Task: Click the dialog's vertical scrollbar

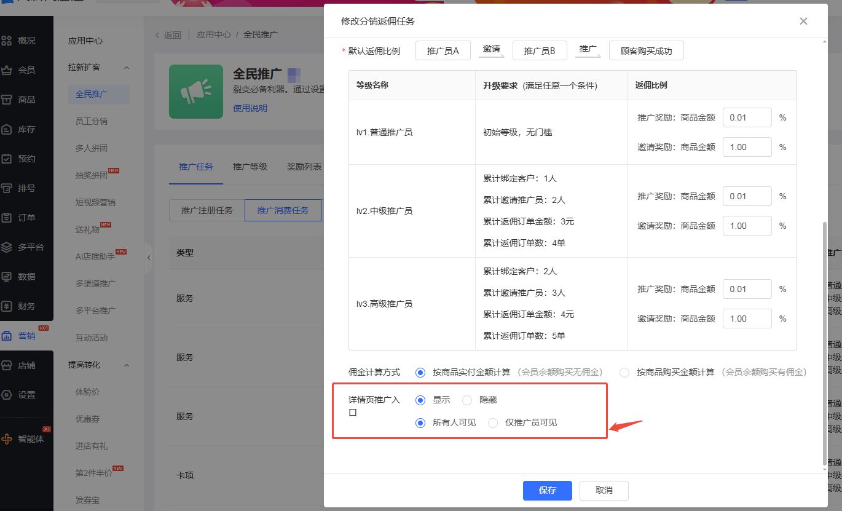Action: click(x=824, y=344)
